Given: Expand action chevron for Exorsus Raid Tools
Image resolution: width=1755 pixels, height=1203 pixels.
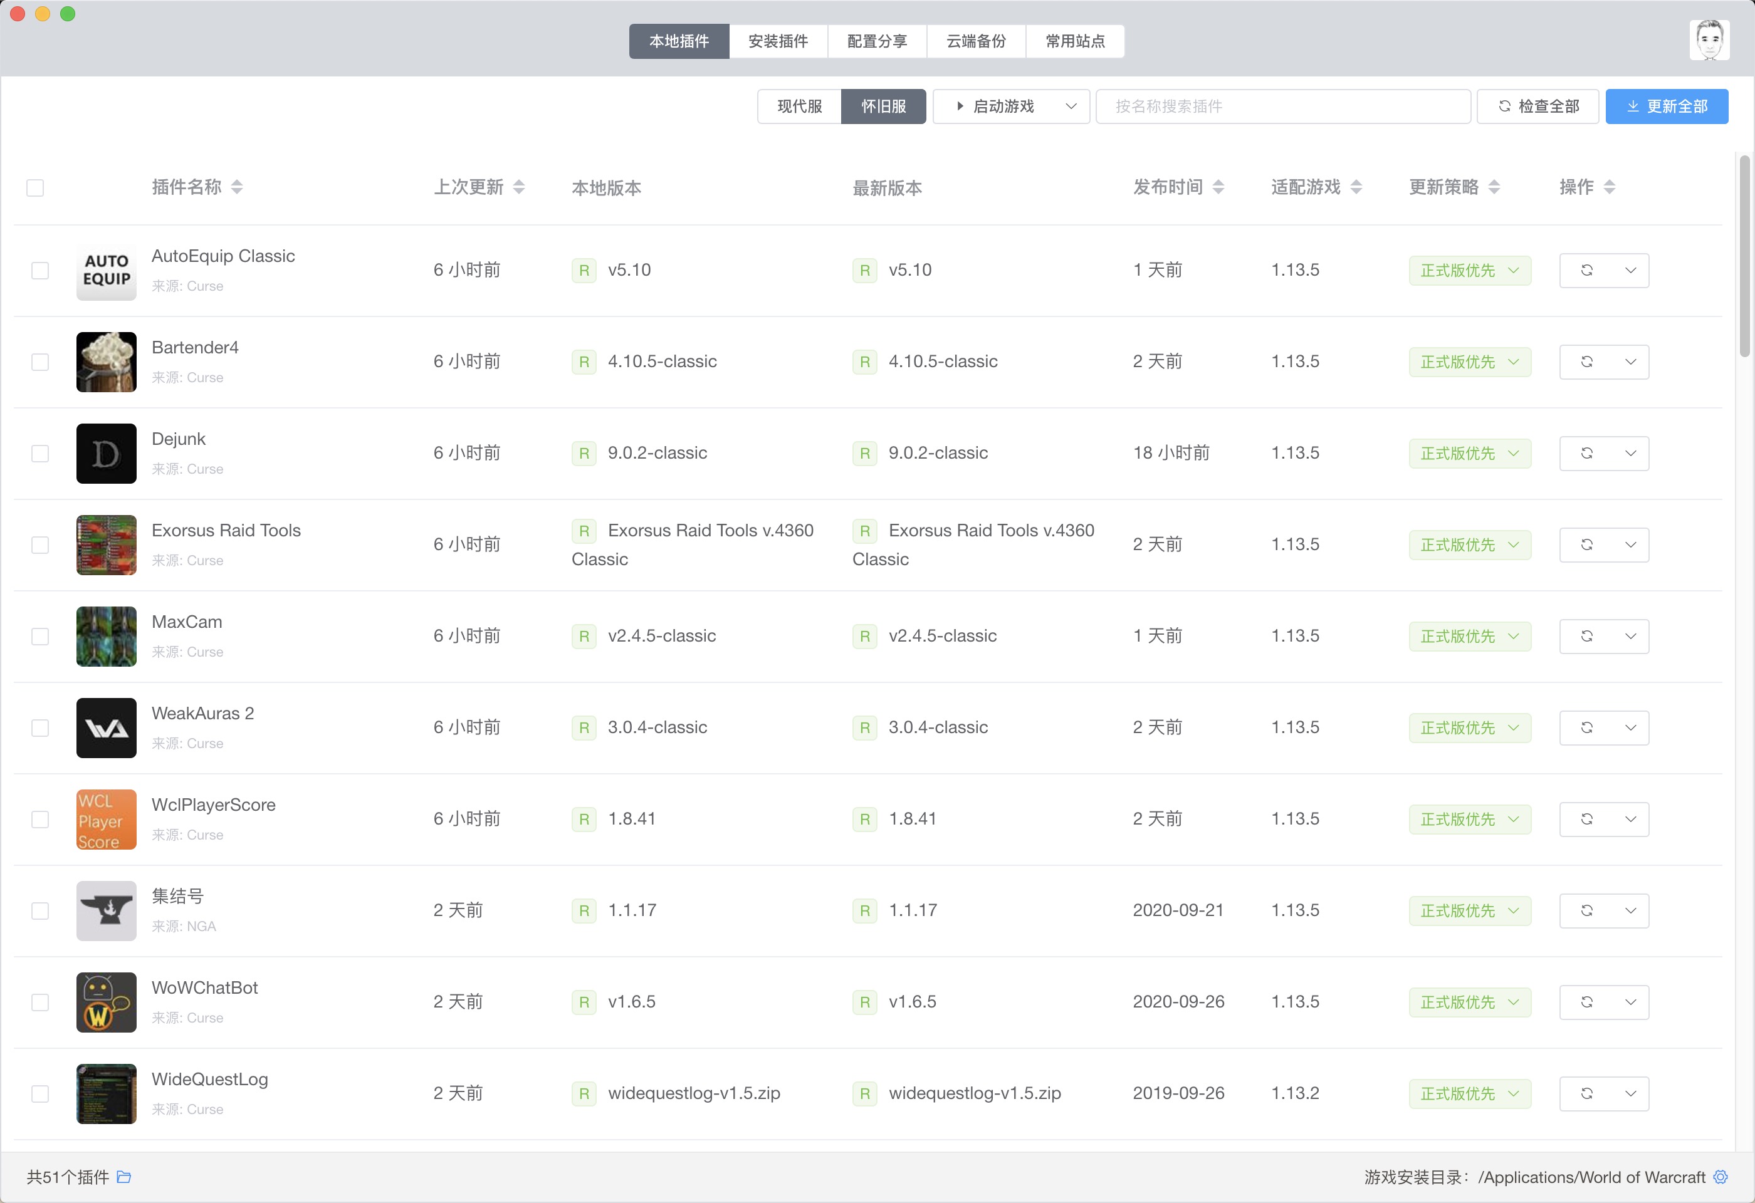Looking at the screenshot, I should (x=1630, y=545).
